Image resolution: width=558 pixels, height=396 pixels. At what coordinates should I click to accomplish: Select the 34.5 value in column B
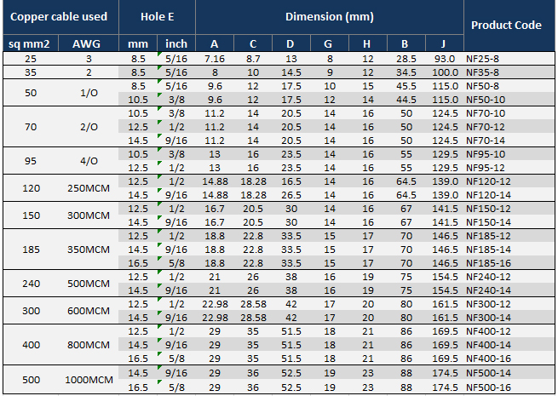click(x=406, y=72)
